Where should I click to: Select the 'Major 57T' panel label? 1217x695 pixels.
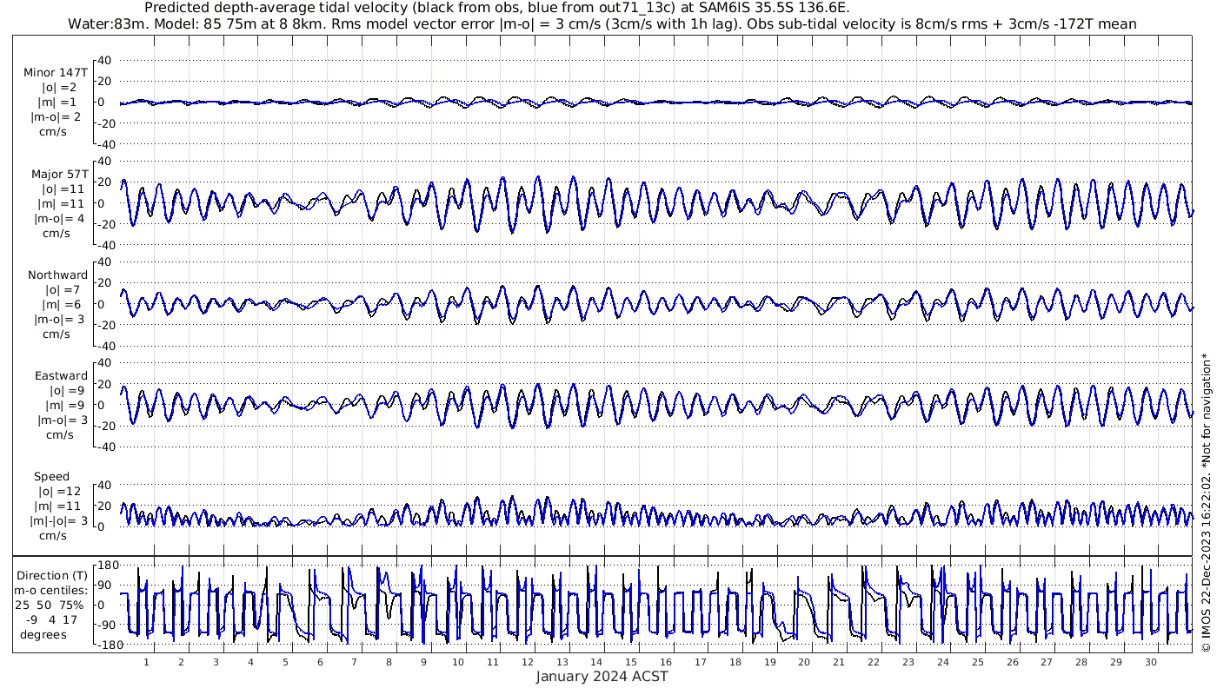pyautogui.click(x=59, y=173)
